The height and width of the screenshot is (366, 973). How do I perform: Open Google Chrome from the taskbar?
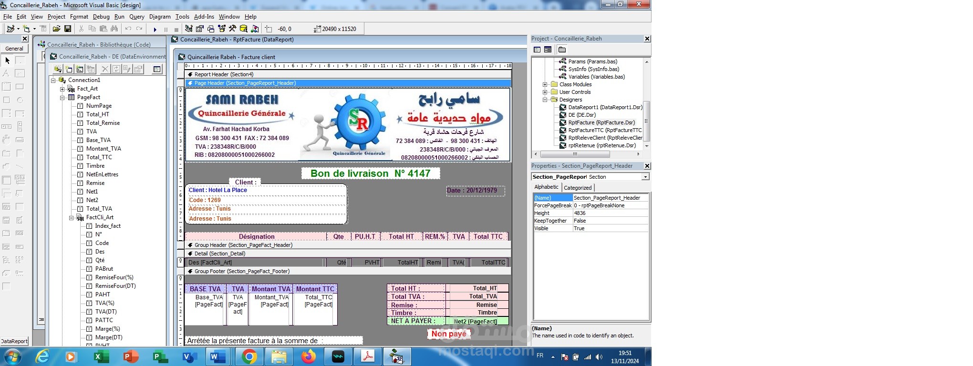point(249,356)
